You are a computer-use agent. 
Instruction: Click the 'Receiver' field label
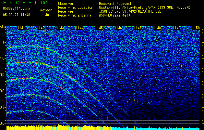click(x=66, y=11)
